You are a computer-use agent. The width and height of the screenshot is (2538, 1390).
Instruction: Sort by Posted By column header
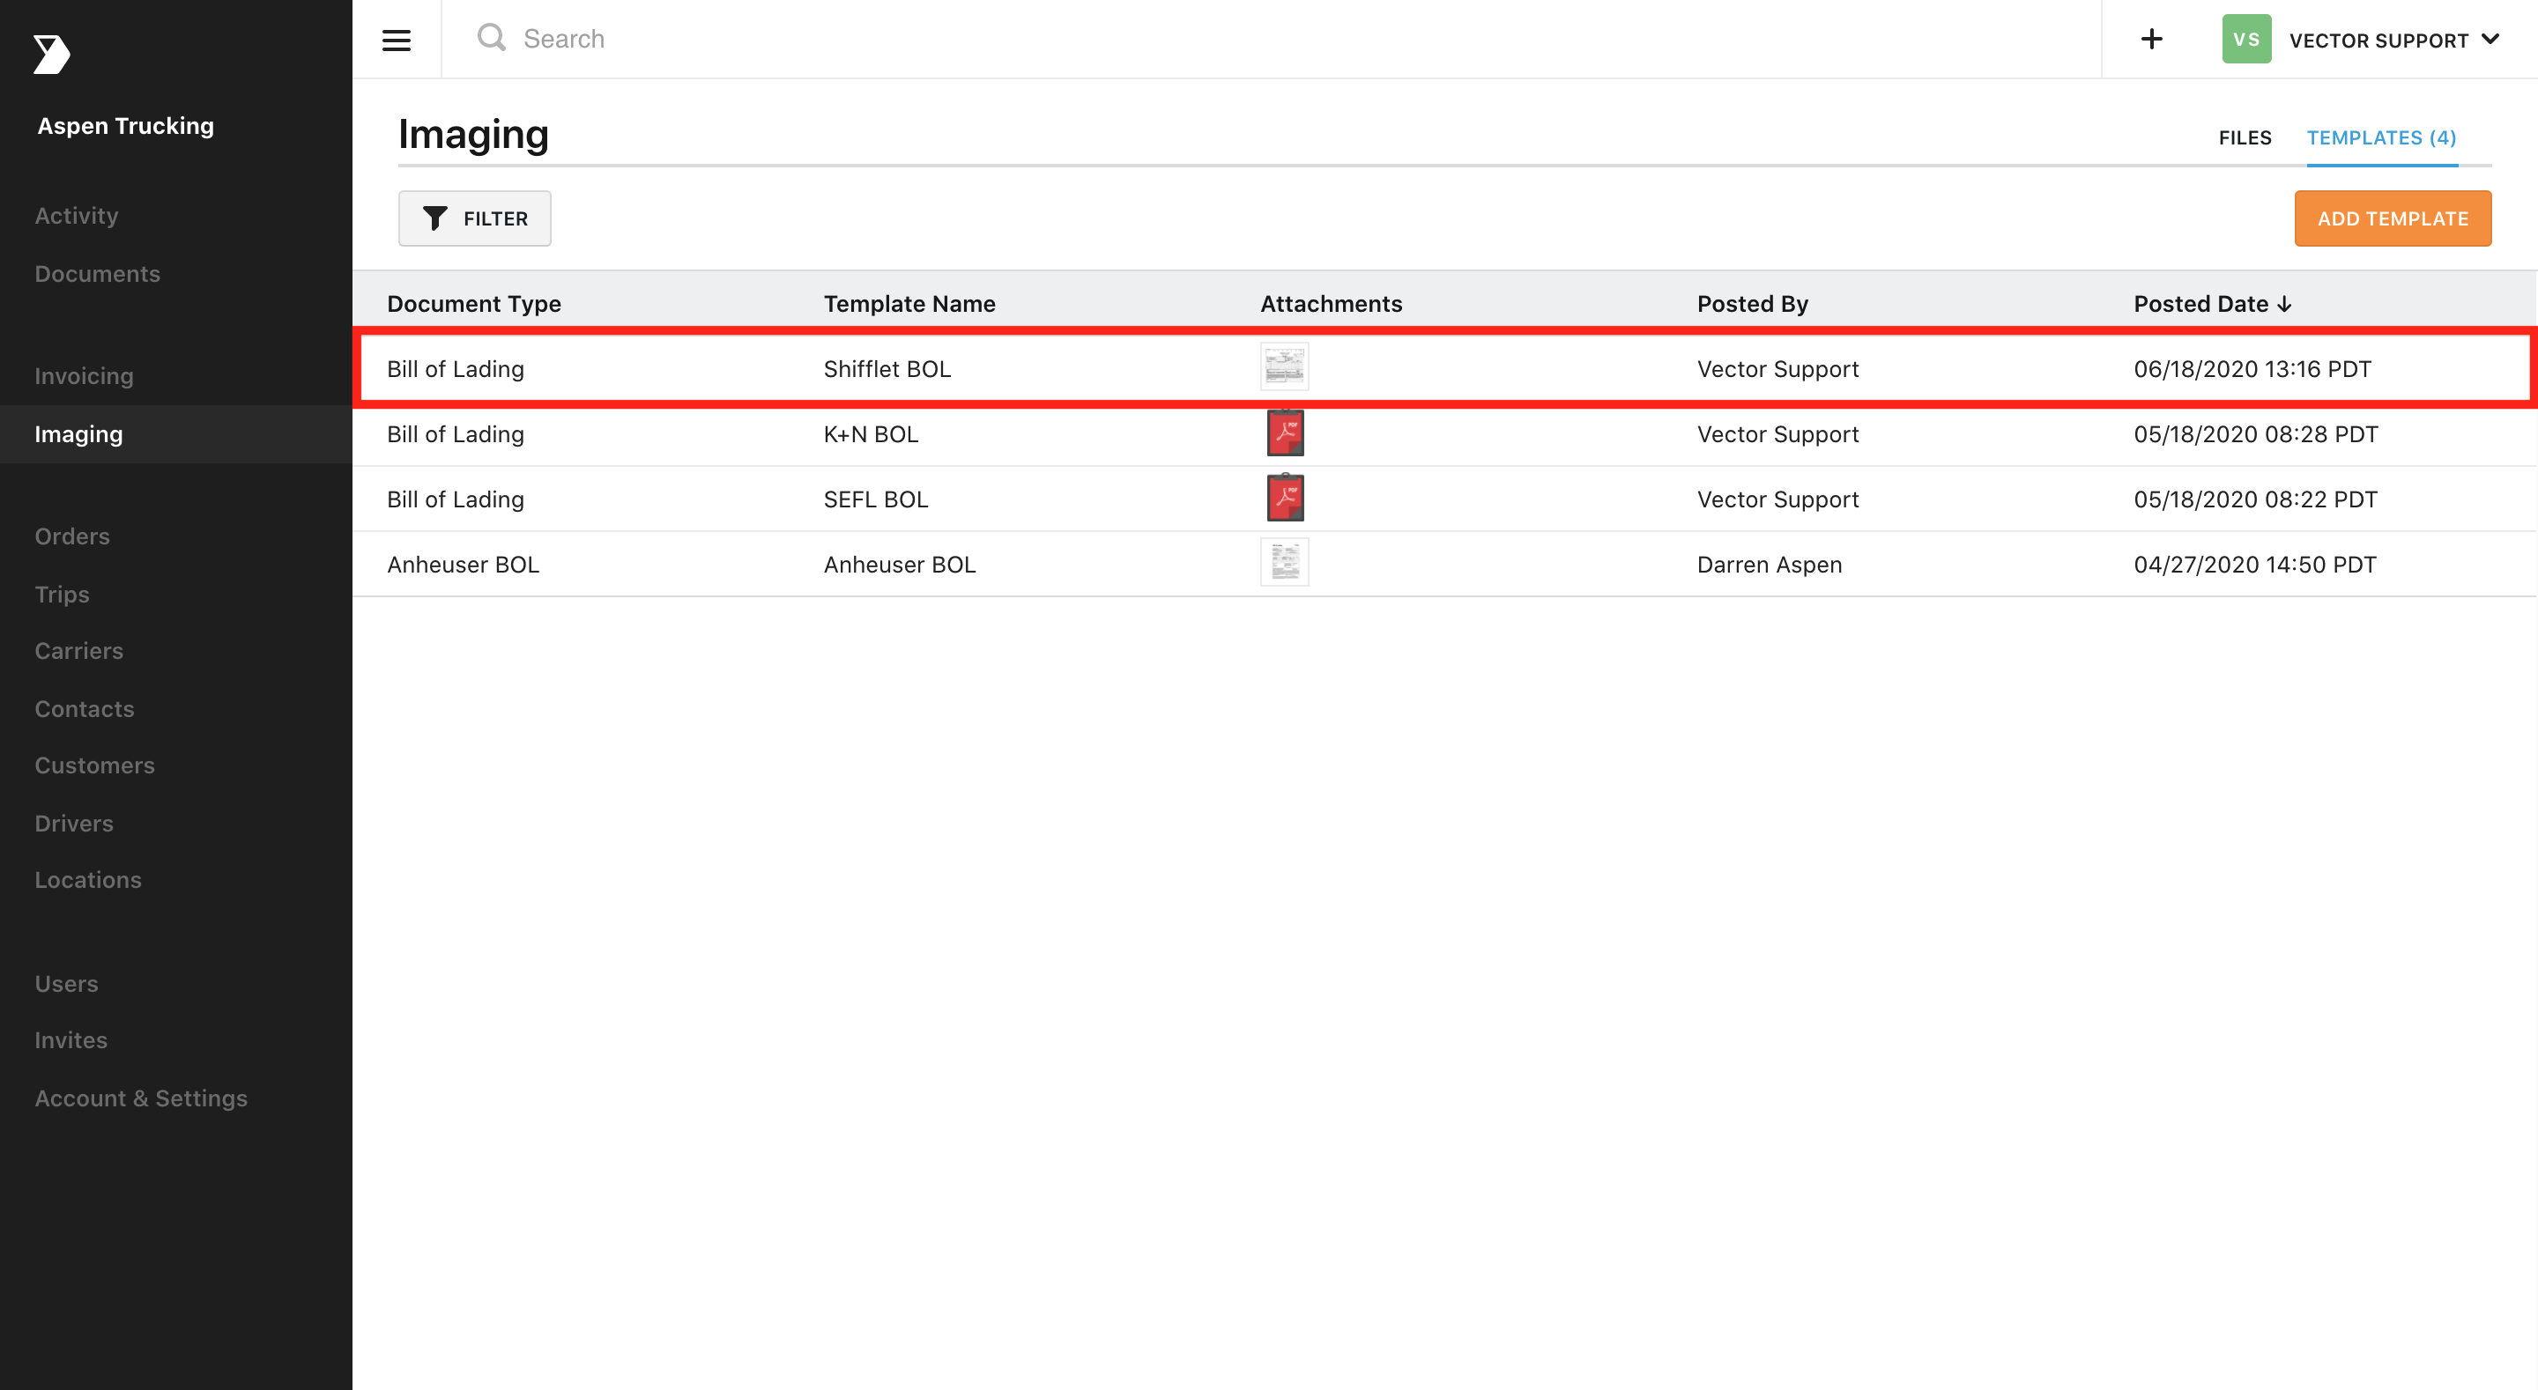(x=1753, y=305)
